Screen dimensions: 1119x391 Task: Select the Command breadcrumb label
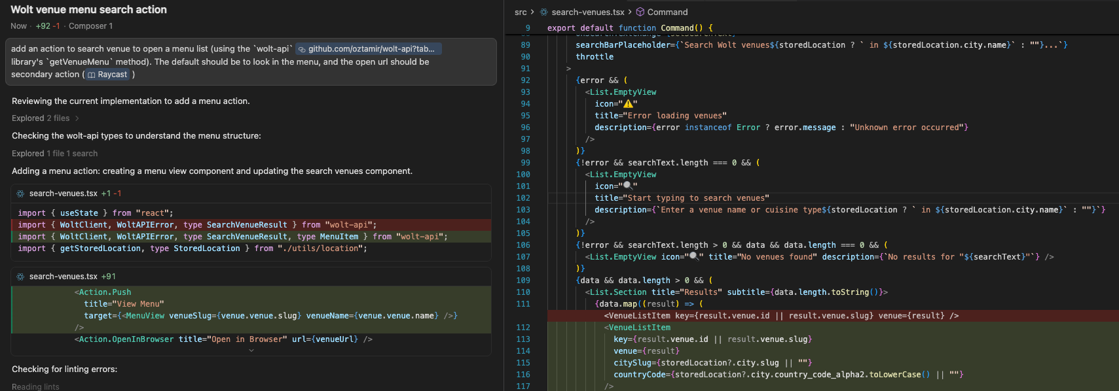(667, 12)
